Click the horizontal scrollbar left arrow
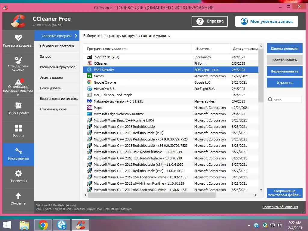The height and width of the screenshot is (231, 308). coord(85,195)
